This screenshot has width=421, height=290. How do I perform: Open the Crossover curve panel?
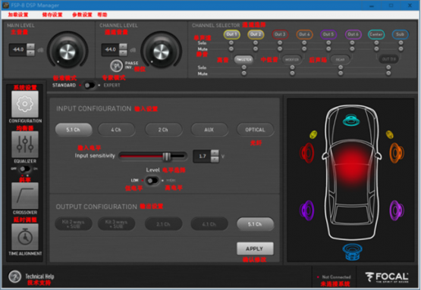(25, 195)
